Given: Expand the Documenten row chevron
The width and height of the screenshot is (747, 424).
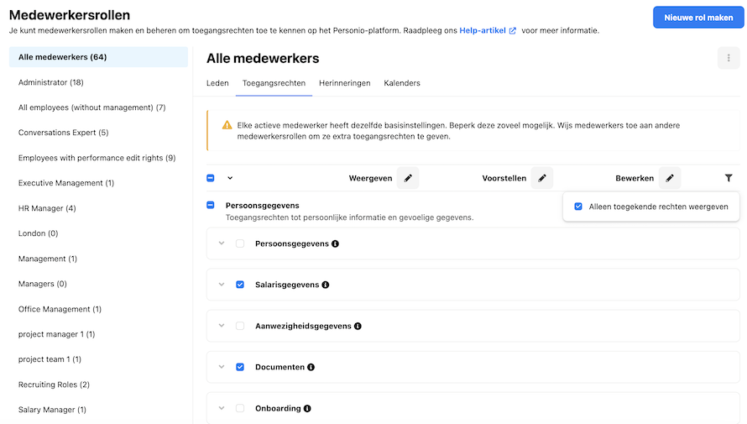Looking at the screenshot, I should 222,367.
